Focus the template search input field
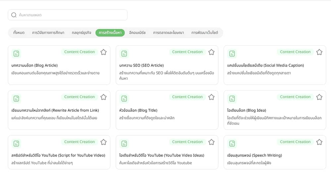Image resolution: width=331 pixels, height=181 pixels. point(71,15)
